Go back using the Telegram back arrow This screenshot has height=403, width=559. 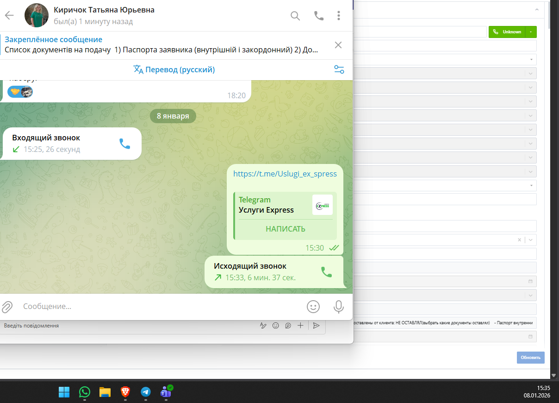9,15
